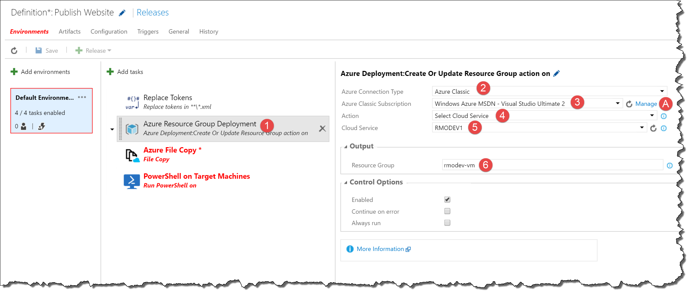Viewport: 691px width, 295px height.
Task: Click the refresh icon in the toolbar
Action: coord(14,51)
